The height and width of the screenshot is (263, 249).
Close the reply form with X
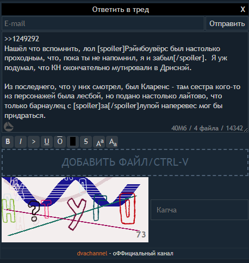[243, 9]
